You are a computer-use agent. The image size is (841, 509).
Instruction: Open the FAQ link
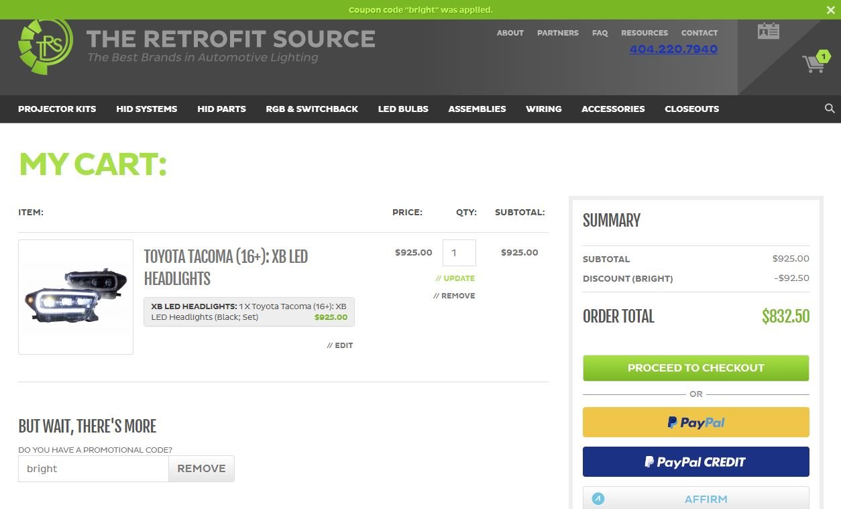[x=600, y=33]
